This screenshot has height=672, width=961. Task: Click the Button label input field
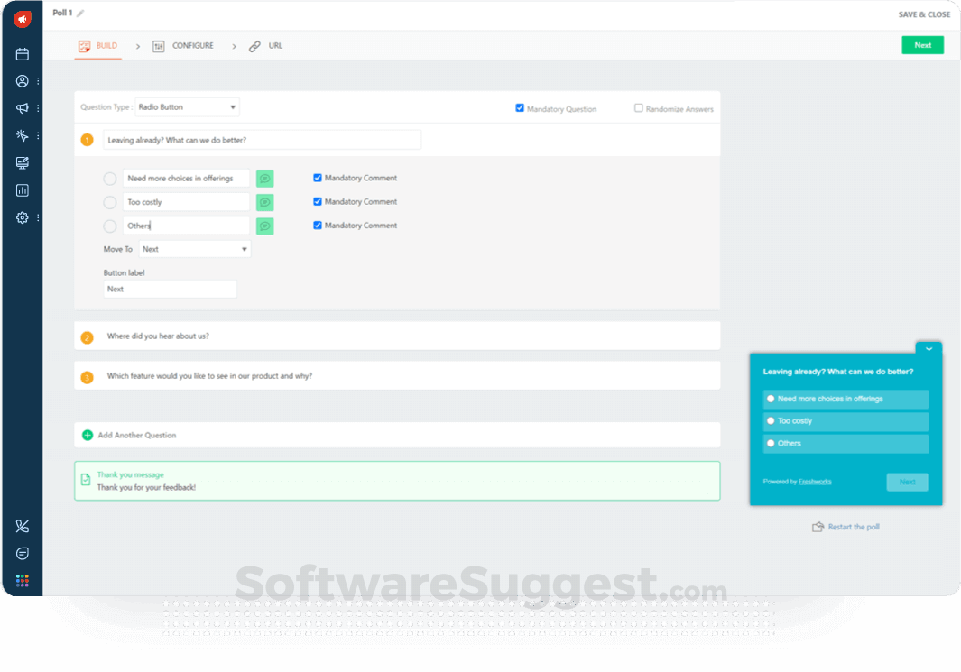pyautogui.click(x=170, y=290)
